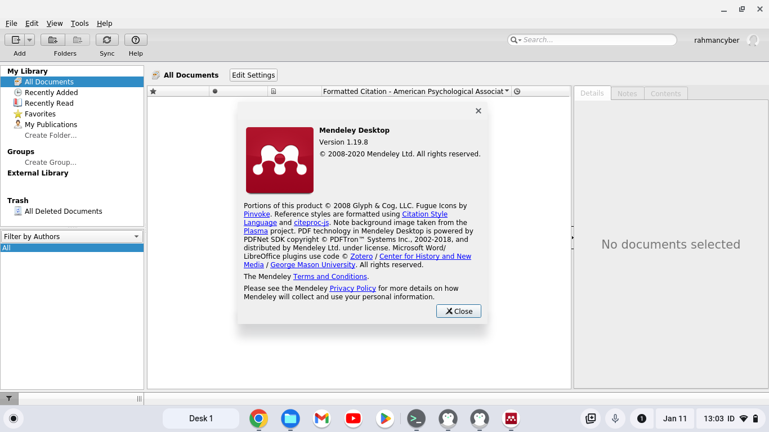This screenshot has width=769, height=432.
Task: Click the Desk 1 button
Action: 201,418
